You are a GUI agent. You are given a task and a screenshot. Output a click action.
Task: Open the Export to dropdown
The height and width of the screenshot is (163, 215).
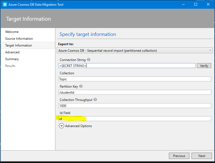tap(135, 50)
